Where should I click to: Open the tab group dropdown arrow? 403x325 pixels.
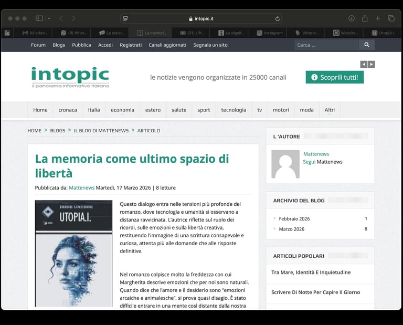(x=49, y=18)
